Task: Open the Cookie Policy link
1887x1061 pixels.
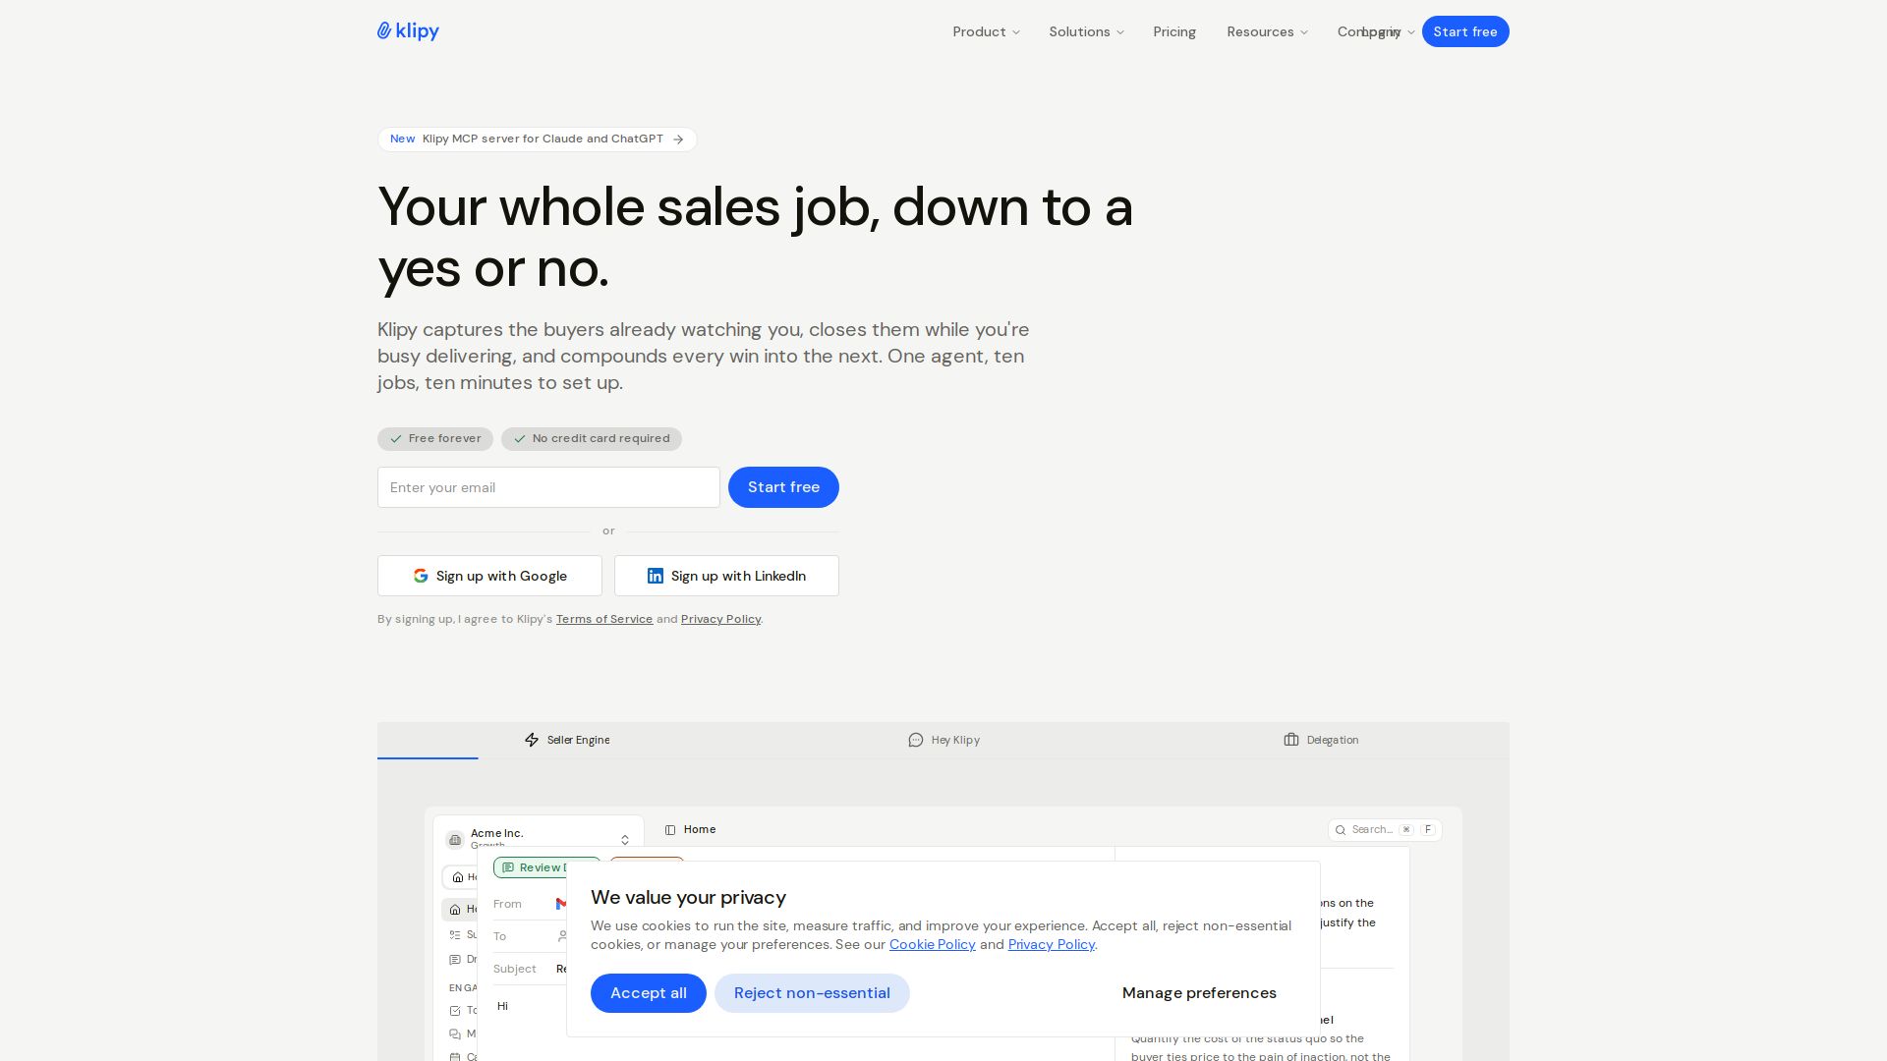Action: coord(933,945)
